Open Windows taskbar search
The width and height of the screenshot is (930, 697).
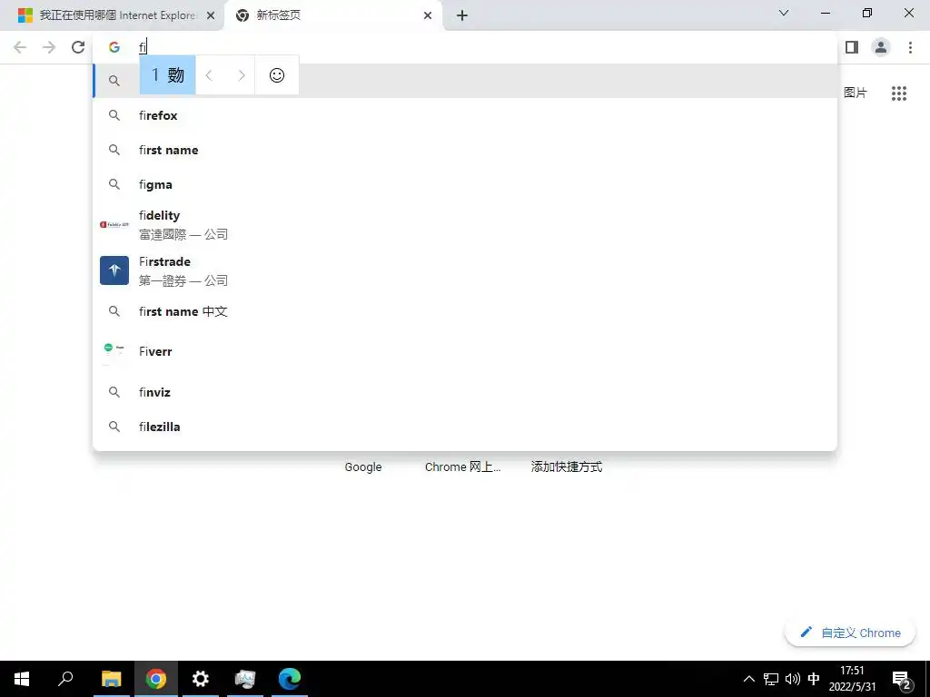[65, 679]
